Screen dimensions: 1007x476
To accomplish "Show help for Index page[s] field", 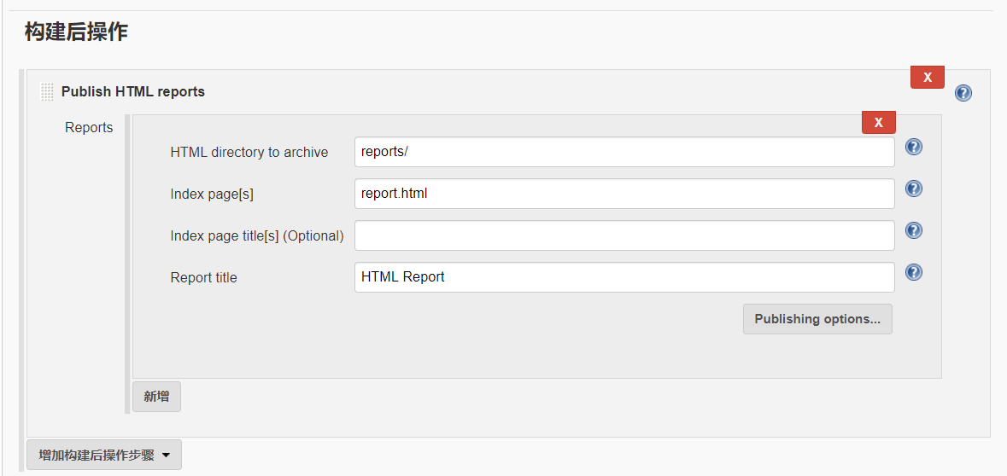I will (x=913, y=189).
